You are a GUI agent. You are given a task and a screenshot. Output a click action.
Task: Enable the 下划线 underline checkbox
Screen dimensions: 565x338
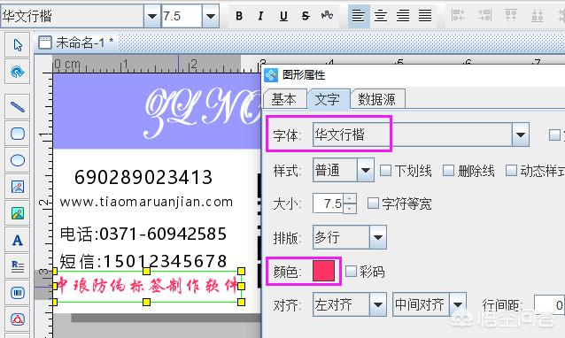385,170
